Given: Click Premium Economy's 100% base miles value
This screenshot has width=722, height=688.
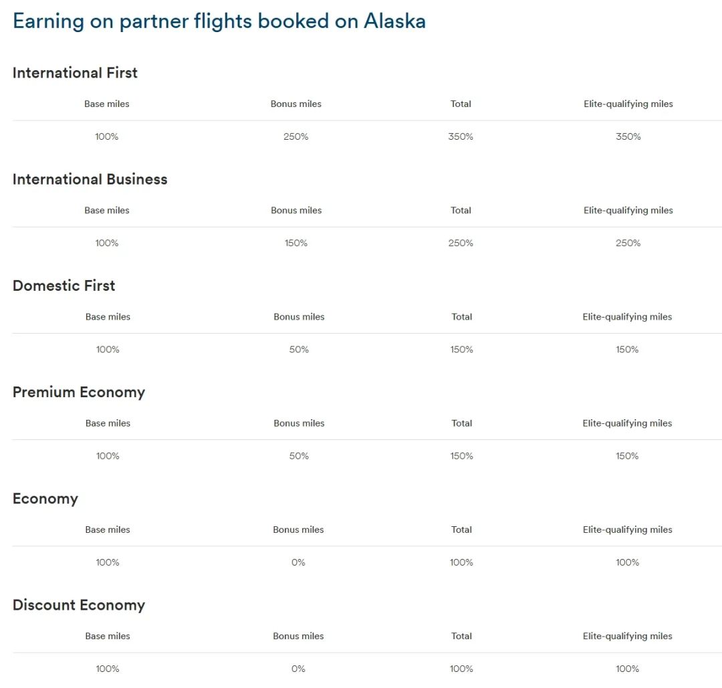Looking at the screenshot, I should [108, 456].
